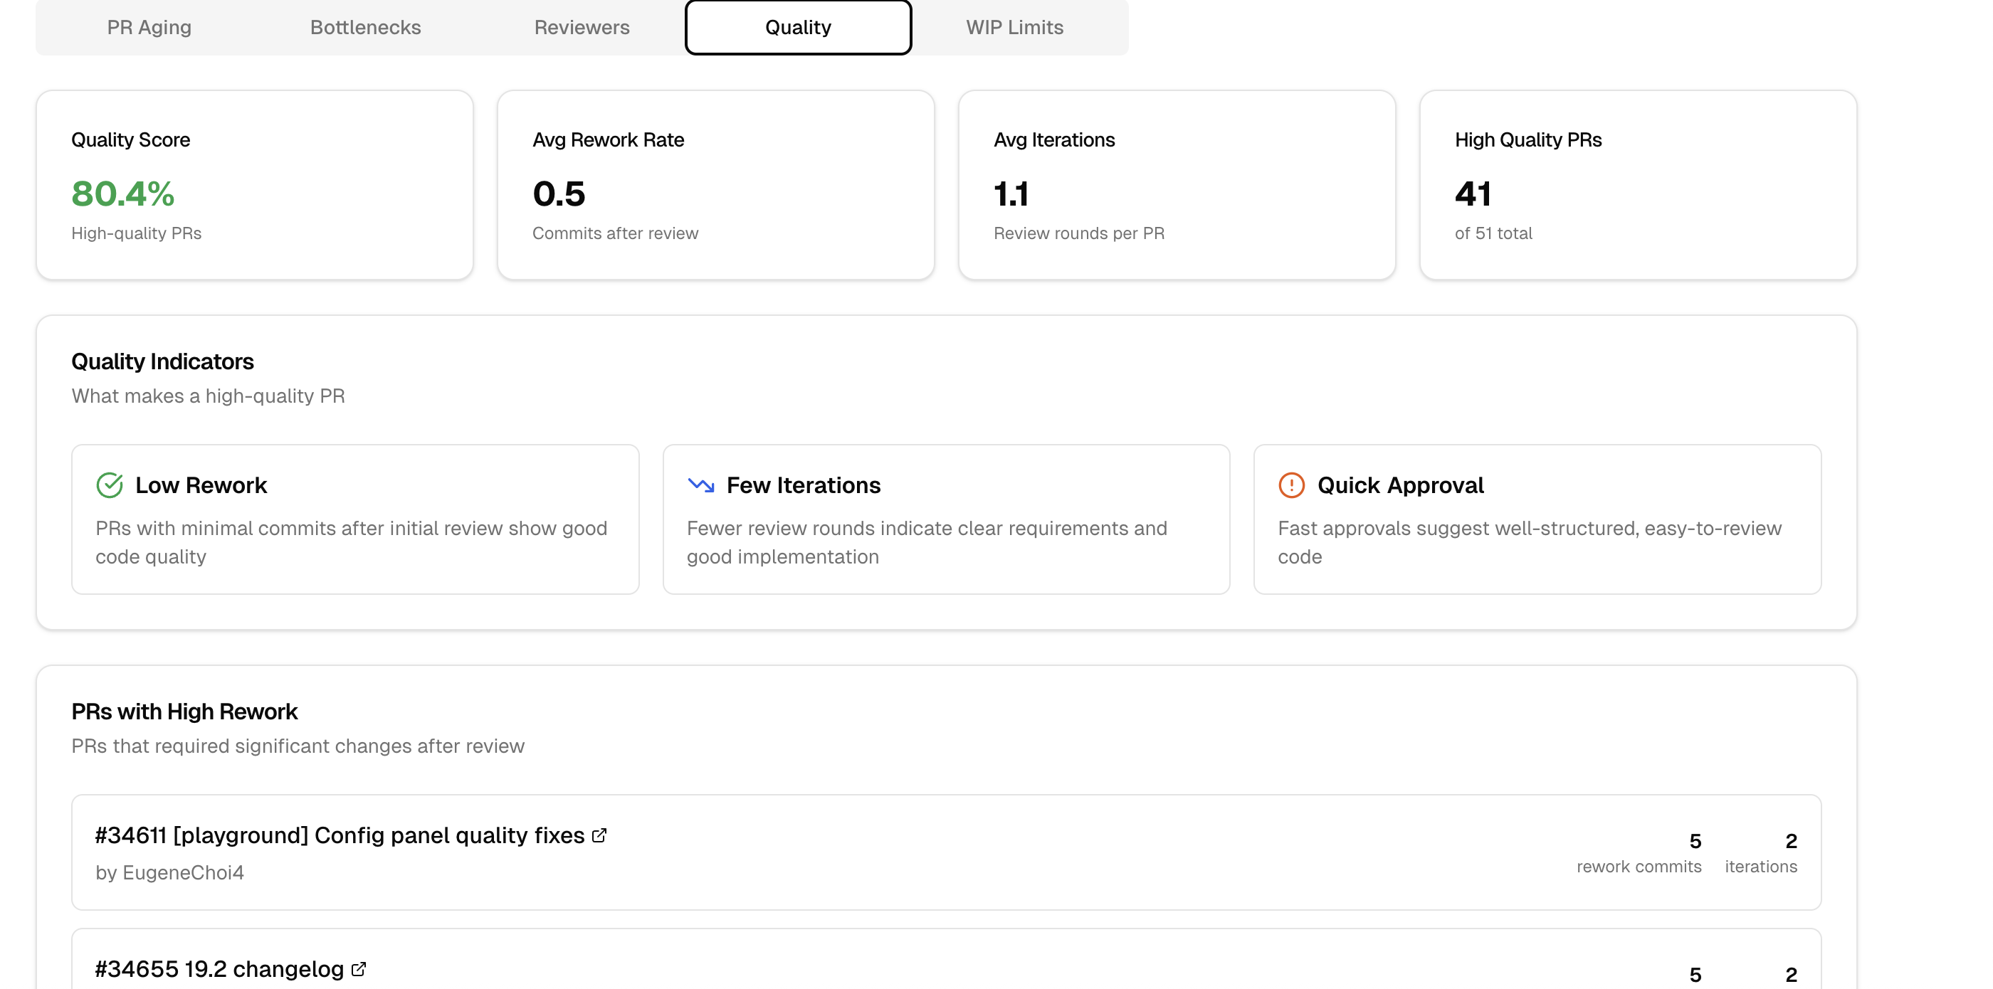Click the green checkmark icon beside Low Rework
This screenshot has width=1993, height=989.
point(109,485)
